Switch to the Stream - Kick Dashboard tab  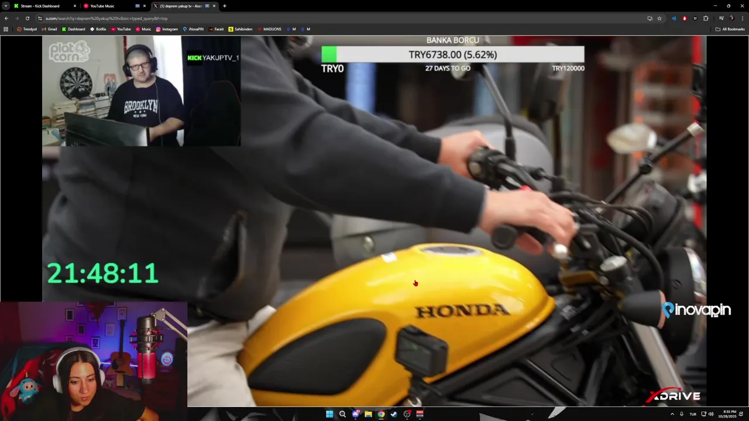[x=45, y=6]
